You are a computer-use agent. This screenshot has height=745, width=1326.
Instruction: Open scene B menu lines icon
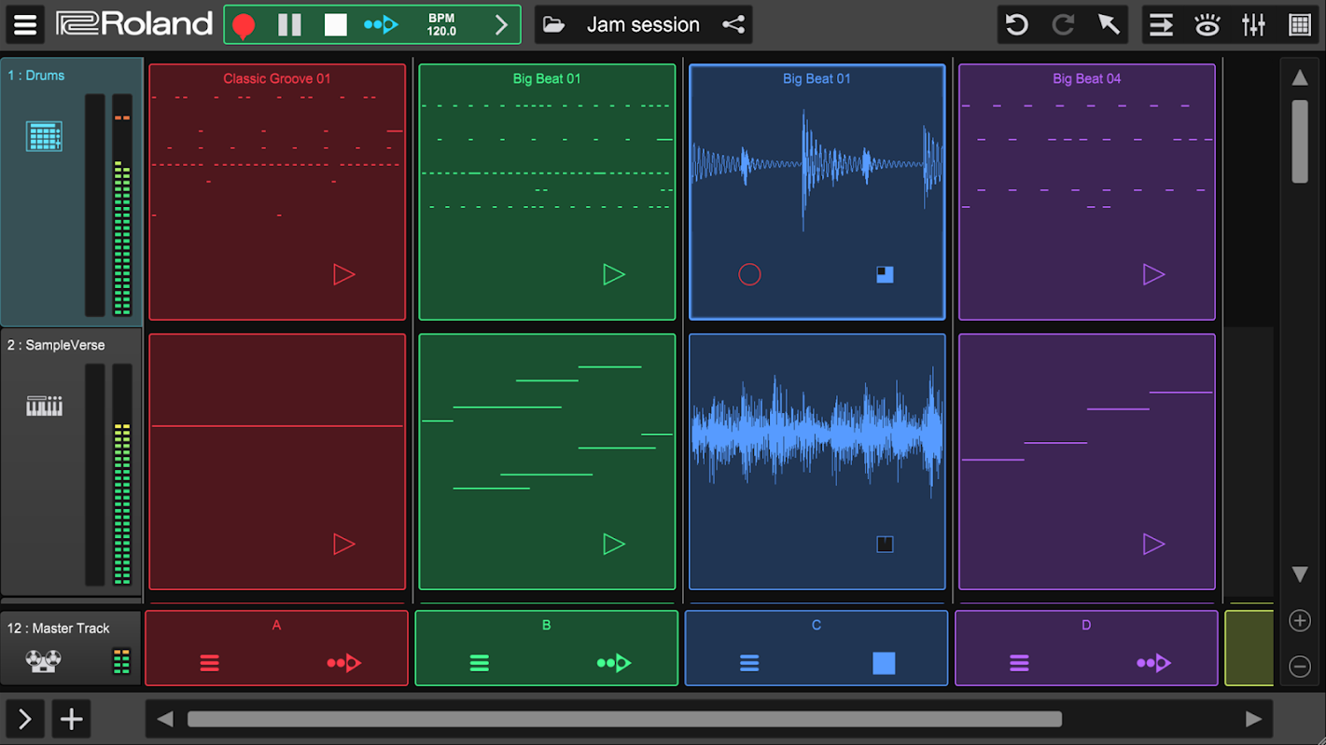point(480,663)
